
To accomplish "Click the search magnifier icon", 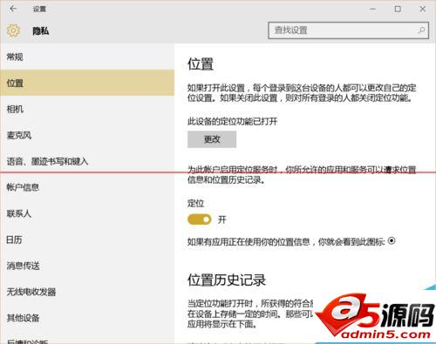I will click(x=421, y=30).
